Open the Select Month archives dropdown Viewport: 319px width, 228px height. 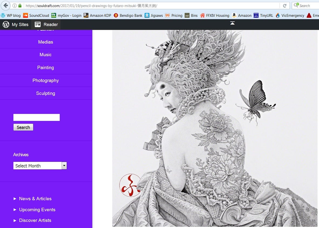40,166
